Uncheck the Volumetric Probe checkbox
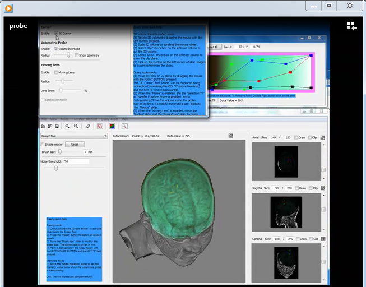 56,49
